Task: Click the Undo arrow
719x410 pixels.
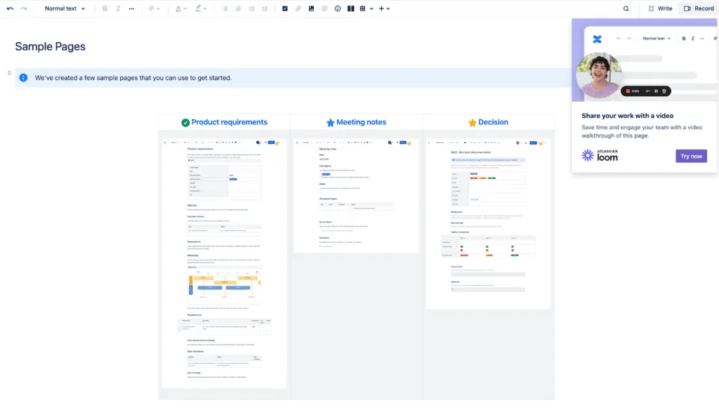Action: pyautogui.click(x=9, y=8)
